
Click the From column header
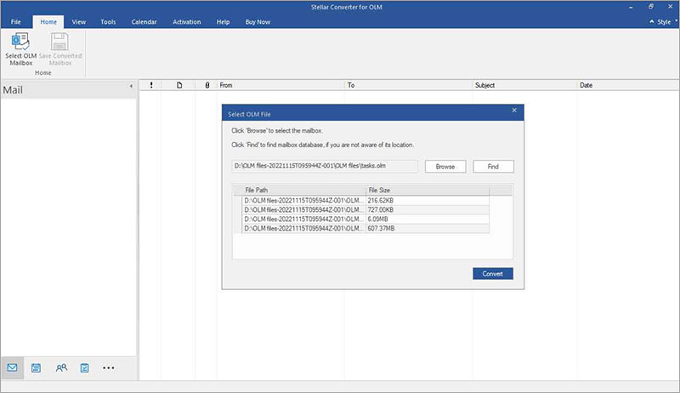click(x=280, y=85)
